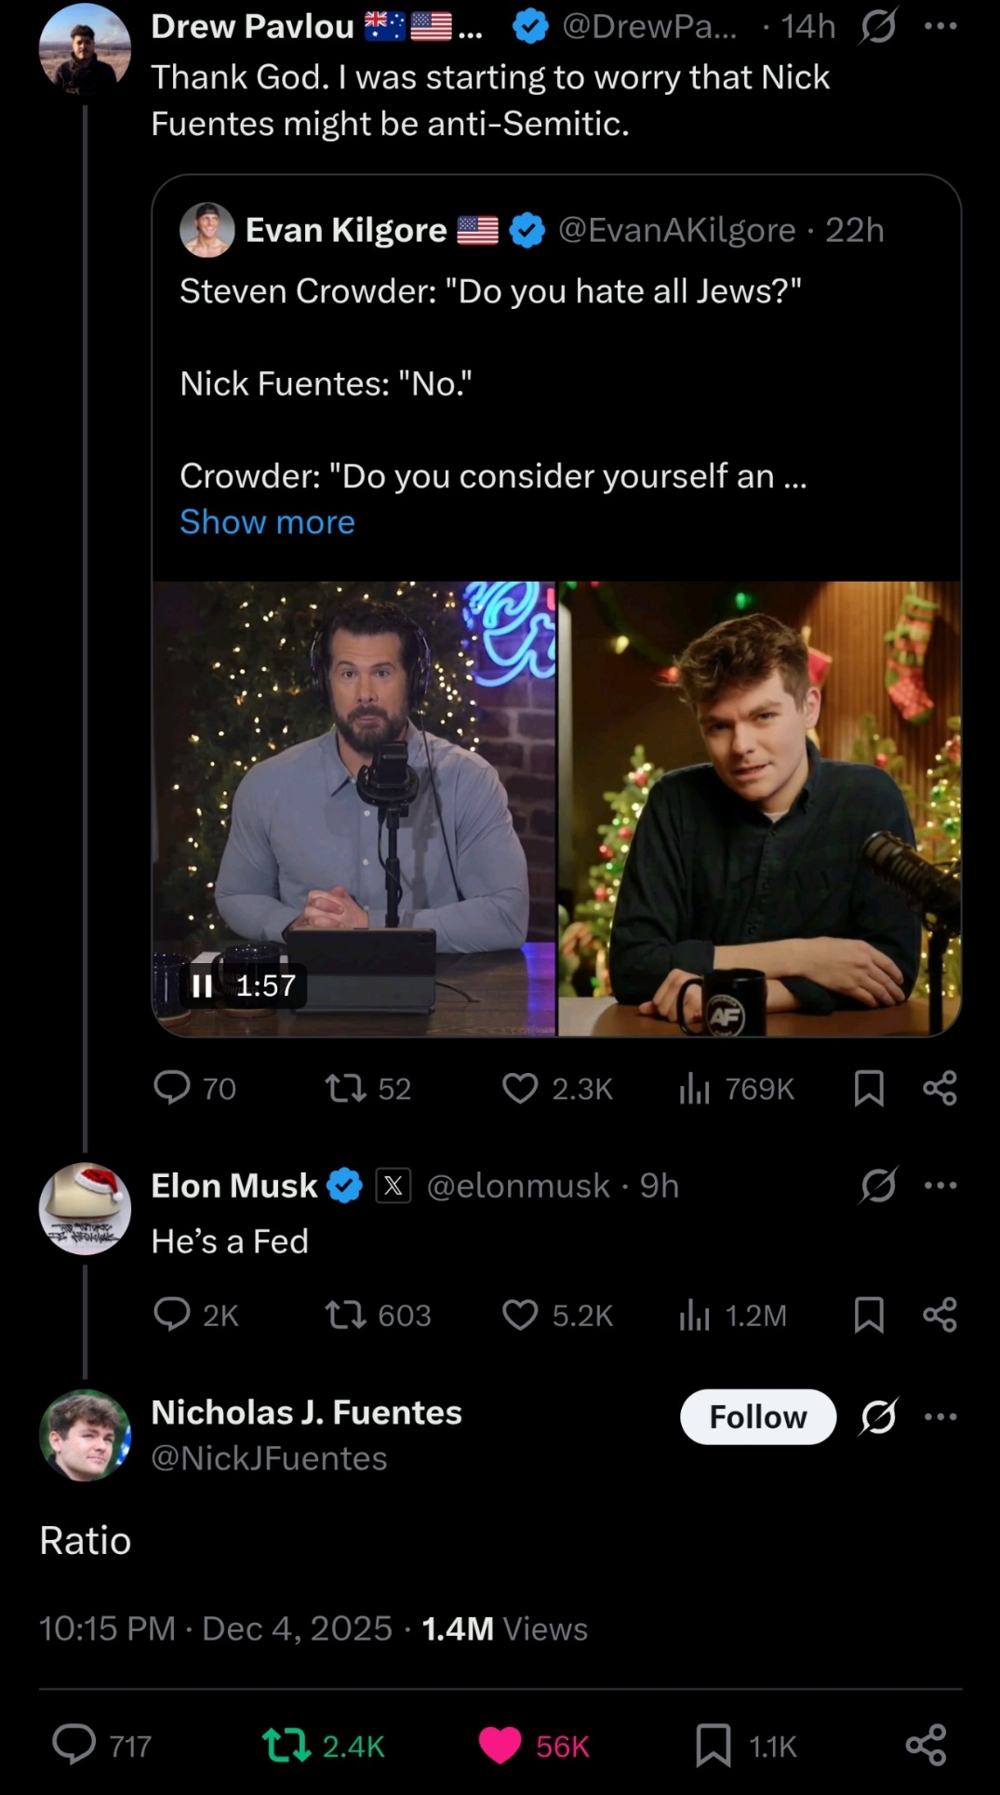
Task: Open more options on Nicholas Fuentes' post
Action: (940, 1416)
